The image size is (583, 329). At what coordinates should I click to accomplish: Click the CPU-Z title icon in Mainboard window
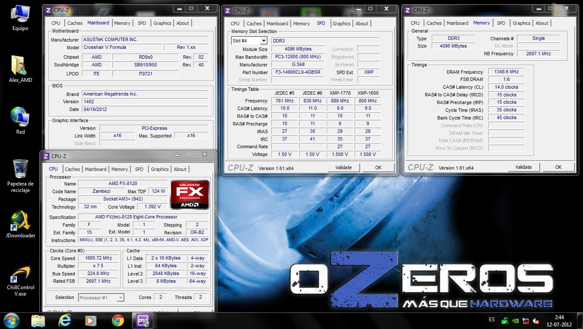(x=48, y=10)
